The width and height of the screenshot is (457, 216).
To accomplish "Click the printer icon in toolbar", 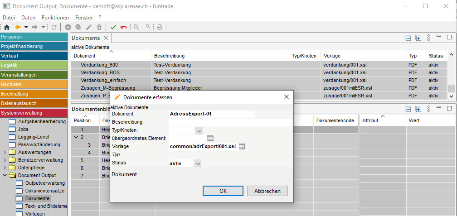I will click(159, 27).
